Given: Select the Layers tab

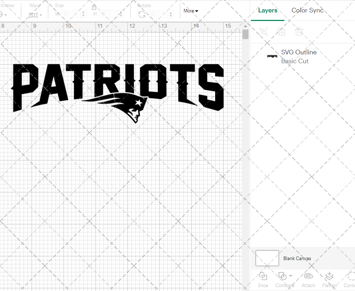Looking at the screenshot, I should (268, 10).
